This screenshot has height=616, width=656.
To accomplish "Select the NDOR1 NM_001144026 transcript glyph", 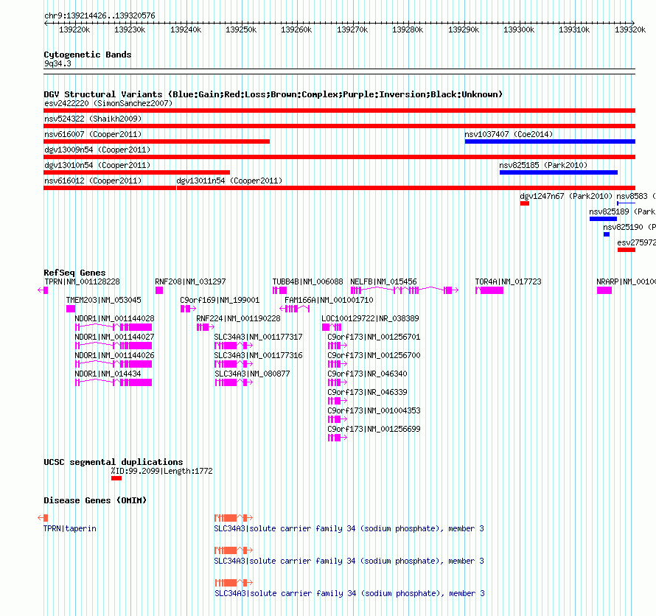I will click(114, 364).
